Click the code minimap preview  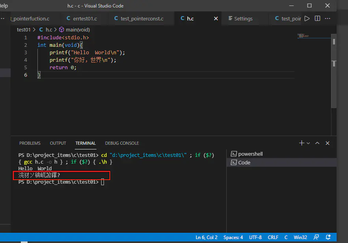pyautogui.click(x=304, y=36)
